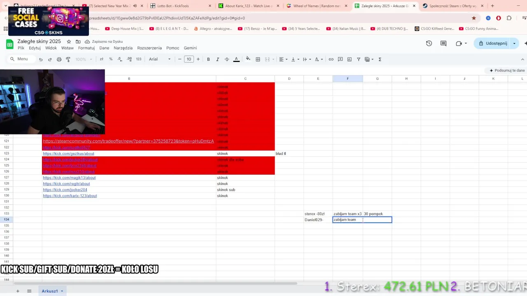Open browser extensions puzzle icon
Image resolution: width=527 pixels, height=296 pixels.
pyautogui.click(x=509, y=18)
